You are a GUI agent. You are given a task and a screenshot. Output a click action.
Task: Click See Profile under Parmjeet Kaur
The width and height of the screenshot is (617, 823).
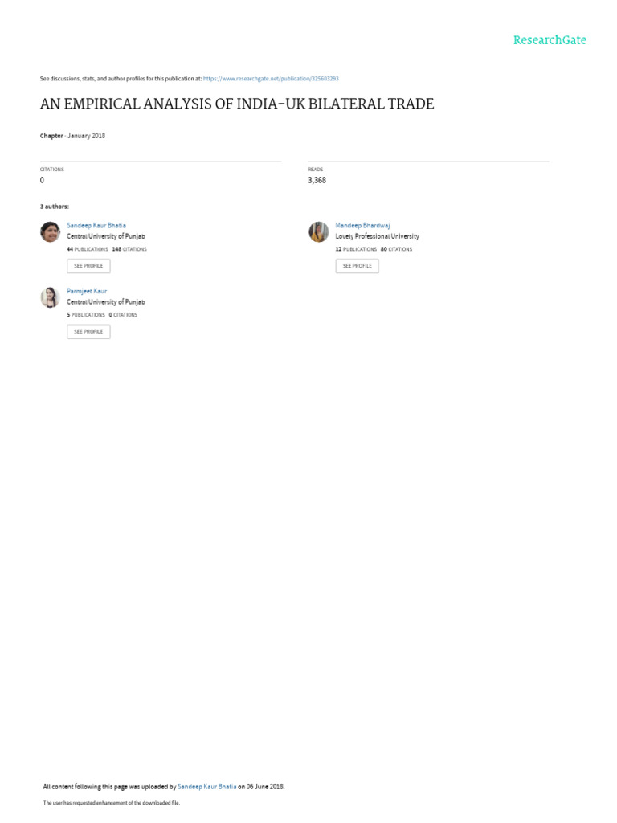pos(88,332)
